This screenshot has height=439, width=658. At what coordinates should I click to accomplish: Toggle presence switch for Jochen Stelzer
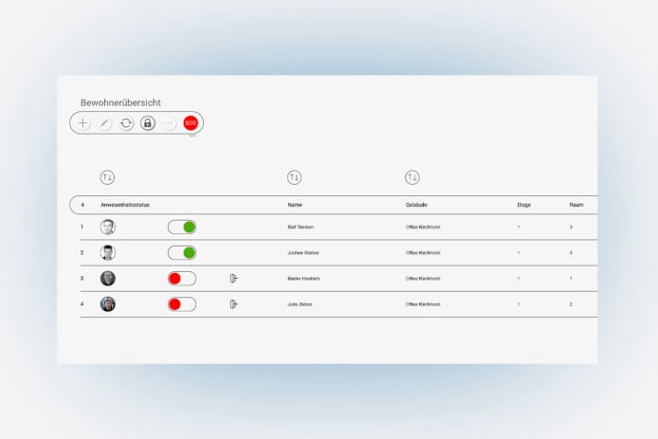(182, 253)
